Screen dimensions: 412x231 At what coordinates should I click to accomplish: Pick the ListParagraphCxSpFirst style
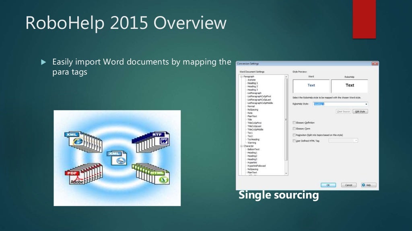[x=259, y=96]
